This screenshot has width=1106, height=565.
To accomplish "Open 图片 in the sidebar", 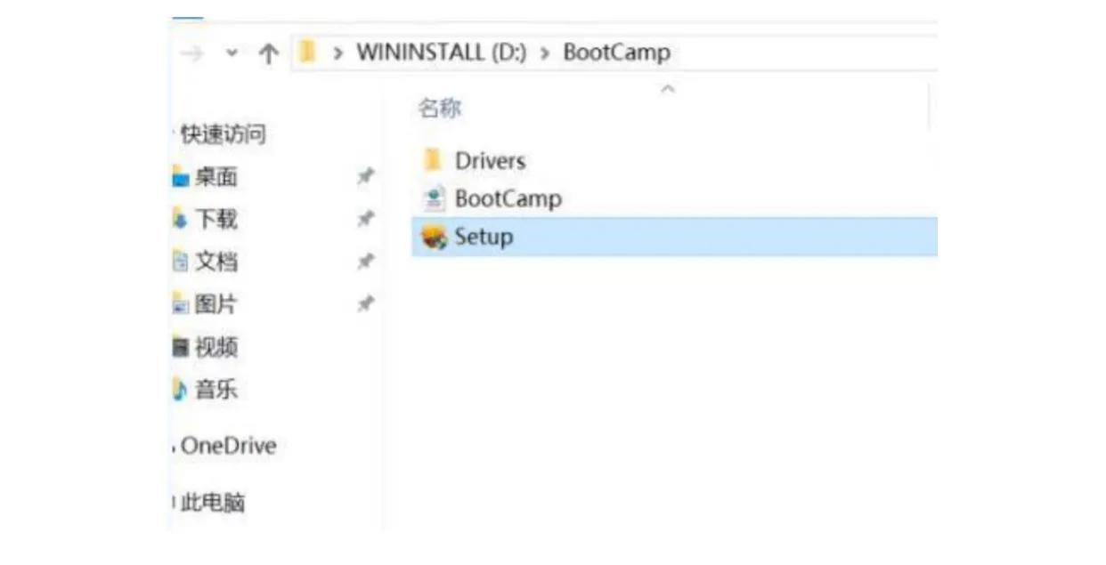I will pyautogui.click(x=216, y=304).
